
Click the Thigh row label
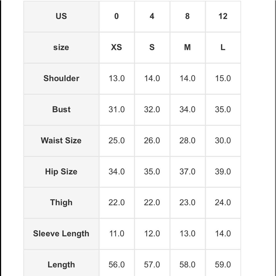click(61, 203)
